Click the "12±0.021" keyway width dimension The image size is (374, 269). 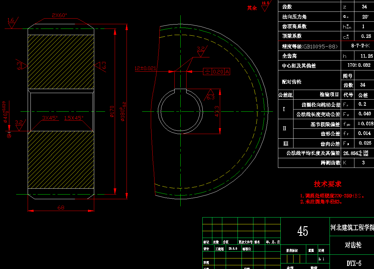click(145, 68)
